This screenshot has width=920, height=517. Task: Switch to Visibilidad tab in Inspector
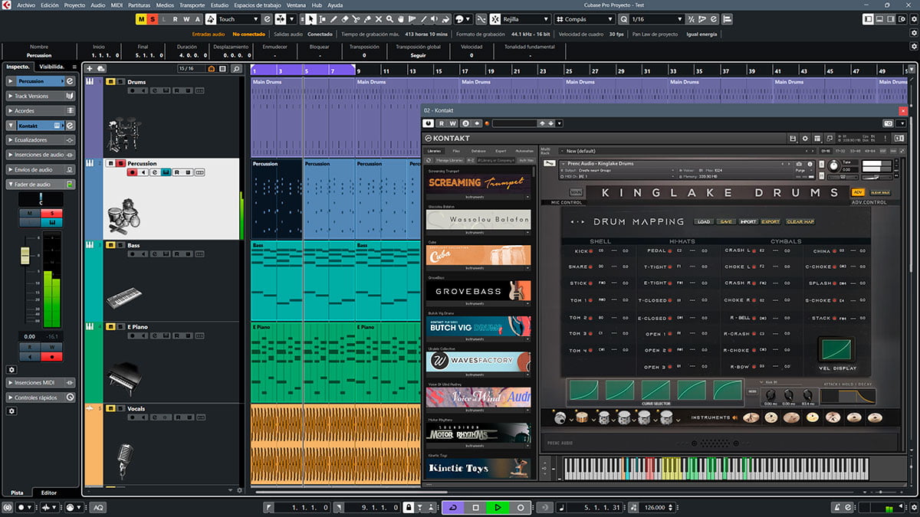pos(53,67)
